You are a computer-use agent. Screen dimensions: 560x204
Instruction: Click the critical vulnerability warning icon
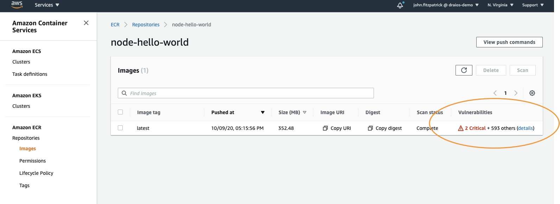(461, 128)
